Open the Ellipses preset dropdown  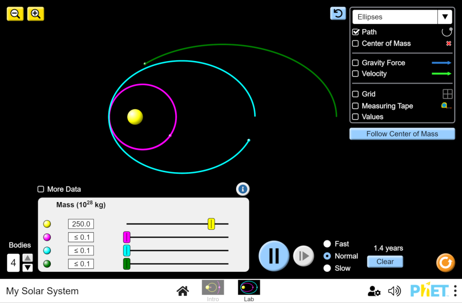click(x=402, y=17)
